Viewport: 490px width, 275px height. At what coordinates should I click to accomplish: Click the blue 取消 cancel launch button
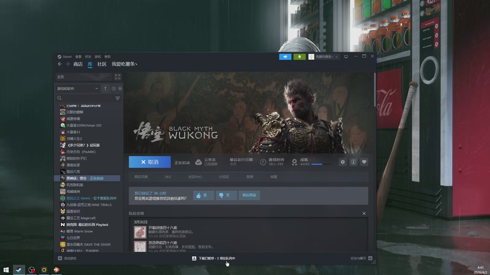pos(149,162)
